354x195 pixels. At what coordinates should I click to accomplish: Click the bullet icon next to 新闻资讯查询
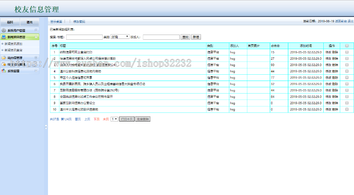(2, 50)
